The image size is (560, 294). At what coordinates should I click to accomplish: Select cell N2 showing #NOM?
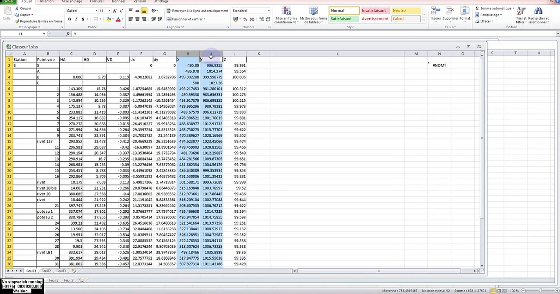pyautogui.click(x=440, y=65)
